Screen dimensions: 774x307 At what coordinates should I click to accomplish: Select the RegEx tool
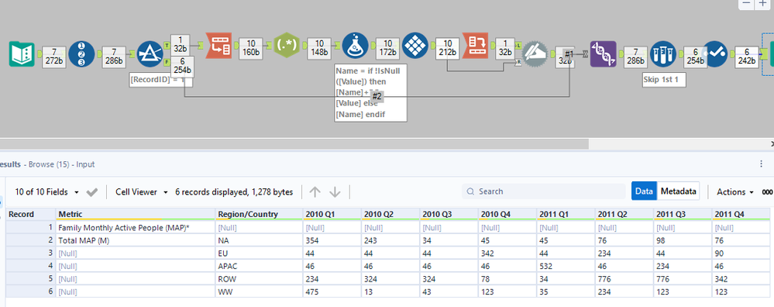point(287,46)
